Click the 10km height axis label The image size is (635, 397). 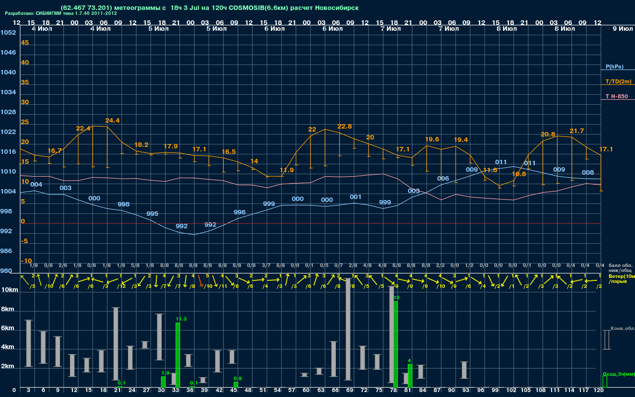point(10,290)
